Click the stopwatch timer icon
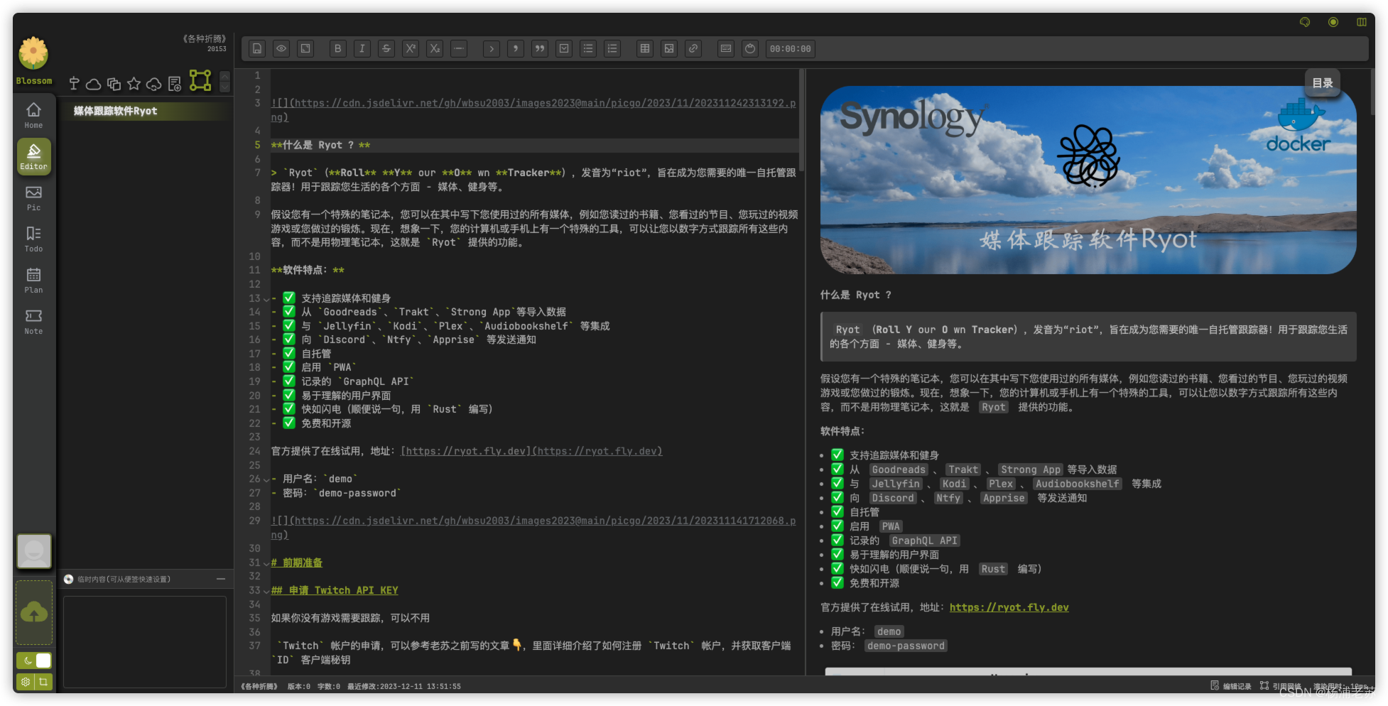1388x706 pixels. click(x=750, y=49)
